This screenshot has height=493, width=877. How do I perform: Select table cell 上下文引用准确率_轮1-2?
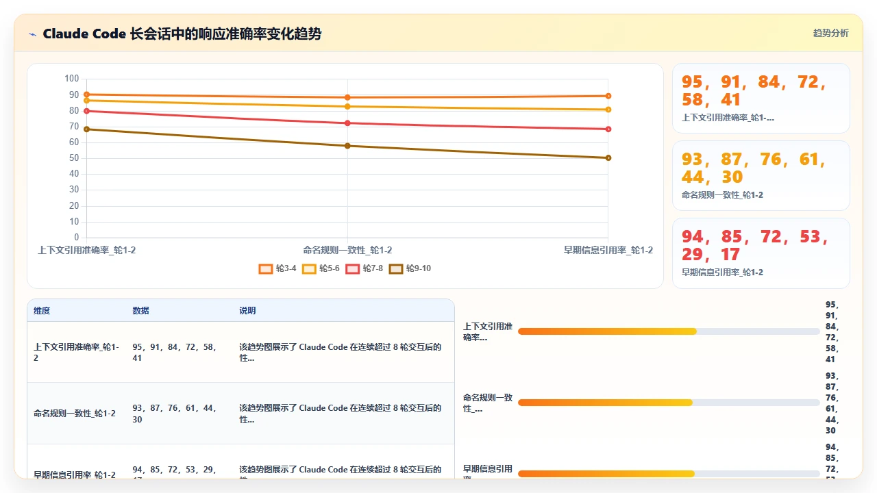point(77,353)
